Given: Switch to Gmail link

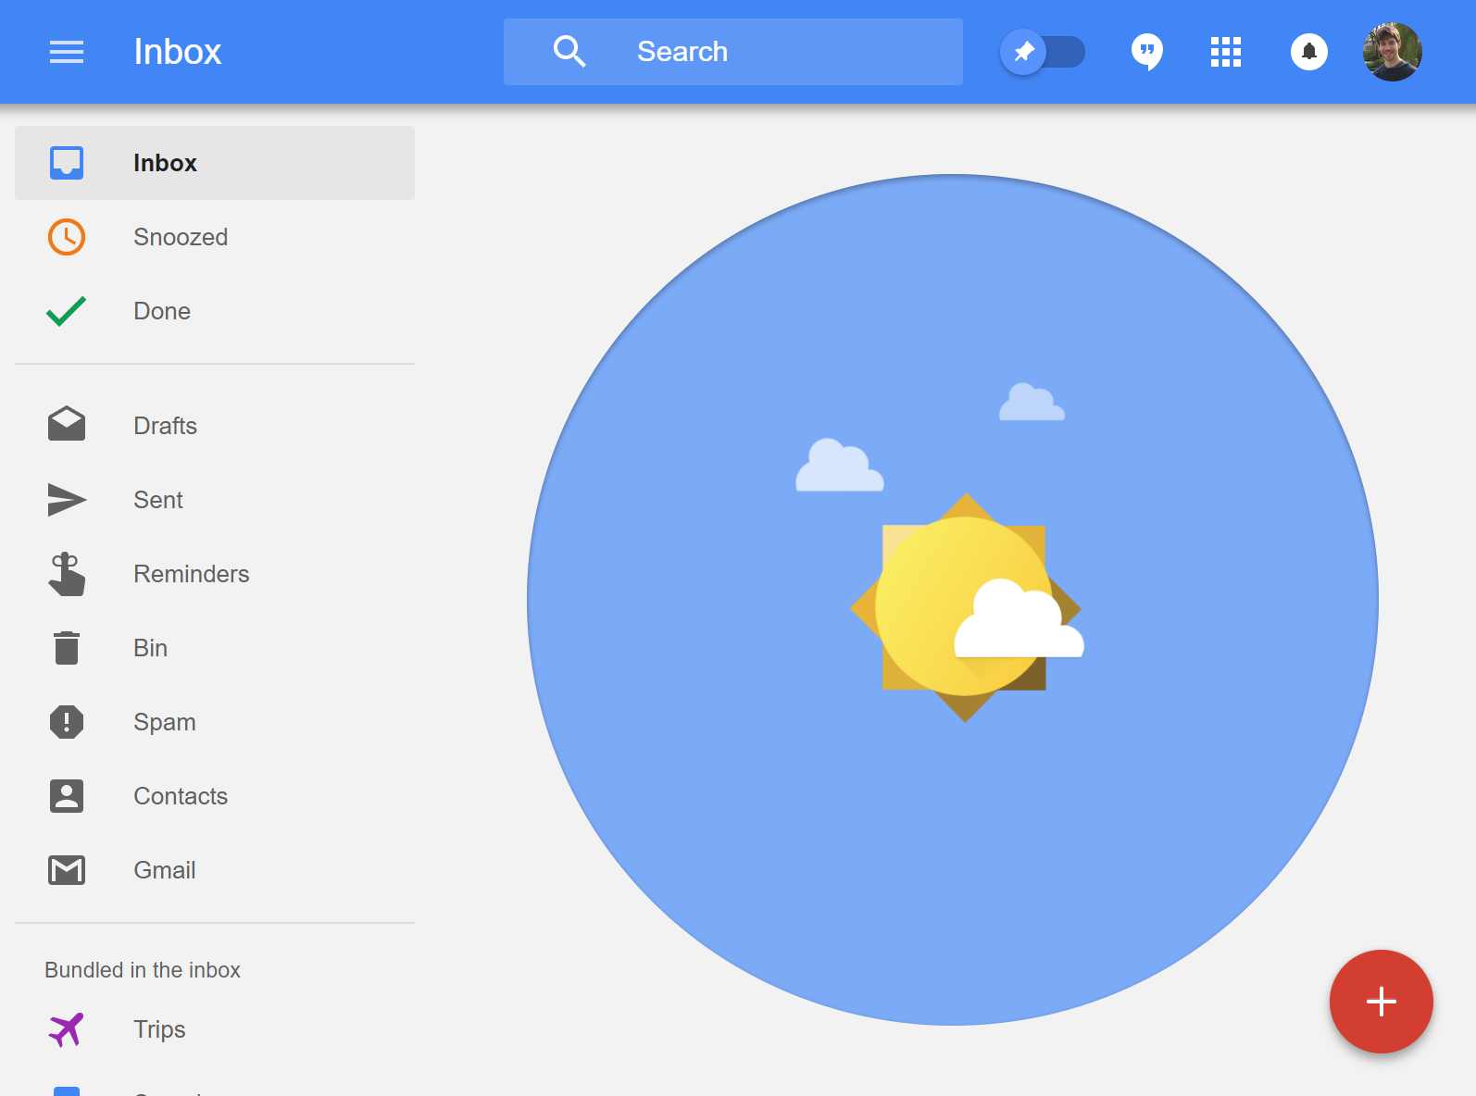Looking at the screenshot, I should [164, 870].
